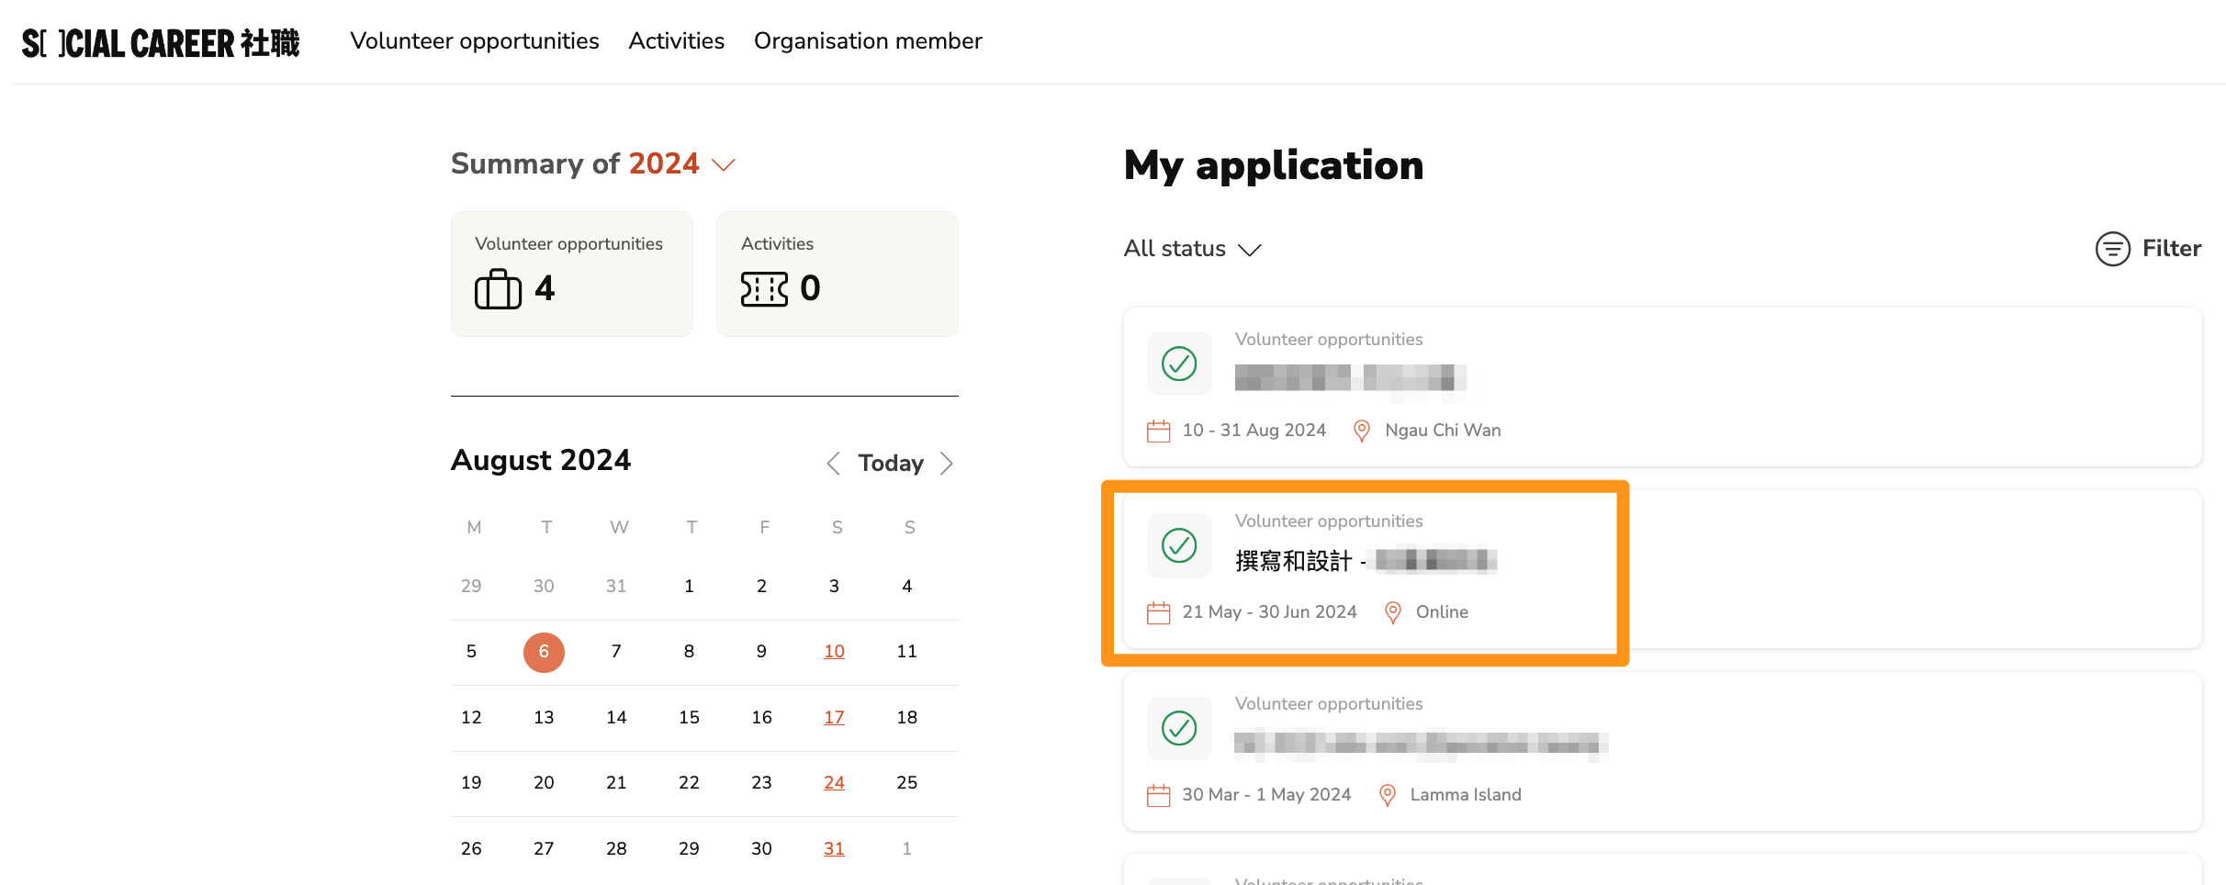Select greyed date 29 of July

[x=471, y=587]
